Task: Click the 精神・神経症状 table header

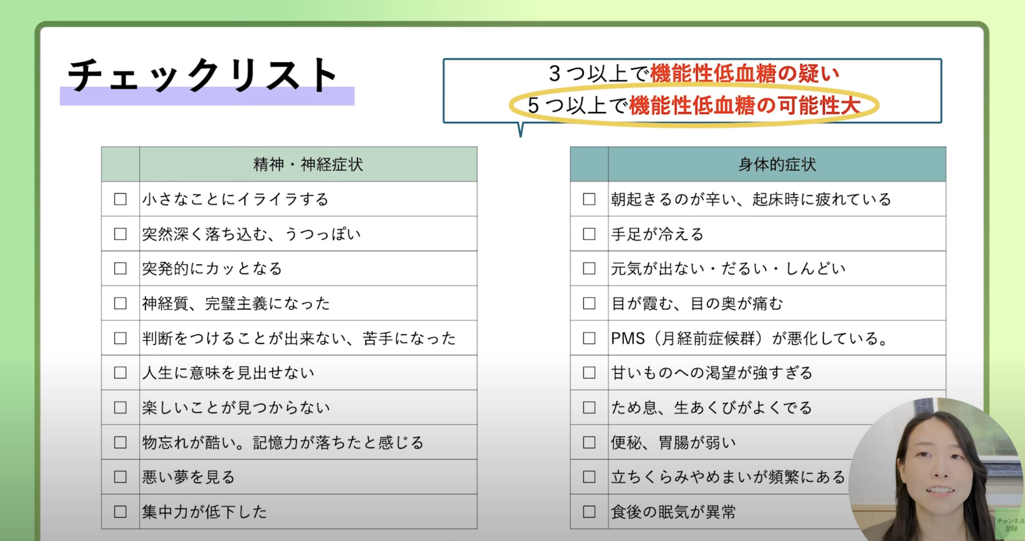Action: coord(308,165)
